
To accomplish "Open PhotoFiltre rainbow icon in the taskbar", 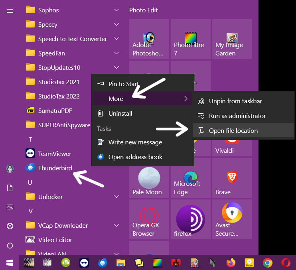I will pyautogui.click(x=158, y=263).
